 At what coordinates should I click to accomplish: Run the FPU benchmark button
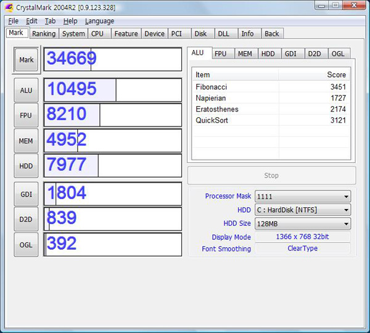pos(26,115)
